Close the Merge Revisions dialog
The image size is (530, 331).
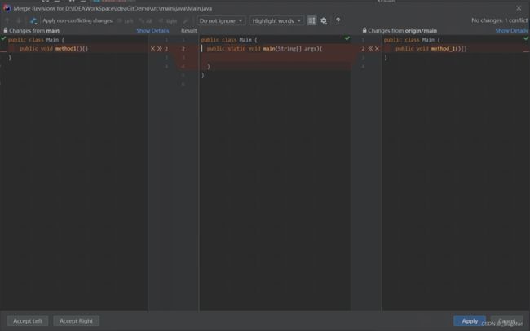tap(519, 8)
